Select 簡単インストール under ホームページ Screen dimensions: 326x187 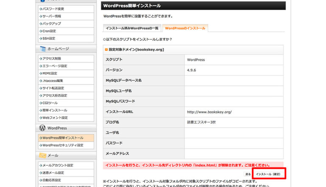click(66, 110)
